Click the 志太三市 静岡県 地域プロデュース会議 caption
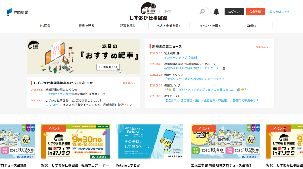 point(221,165)
